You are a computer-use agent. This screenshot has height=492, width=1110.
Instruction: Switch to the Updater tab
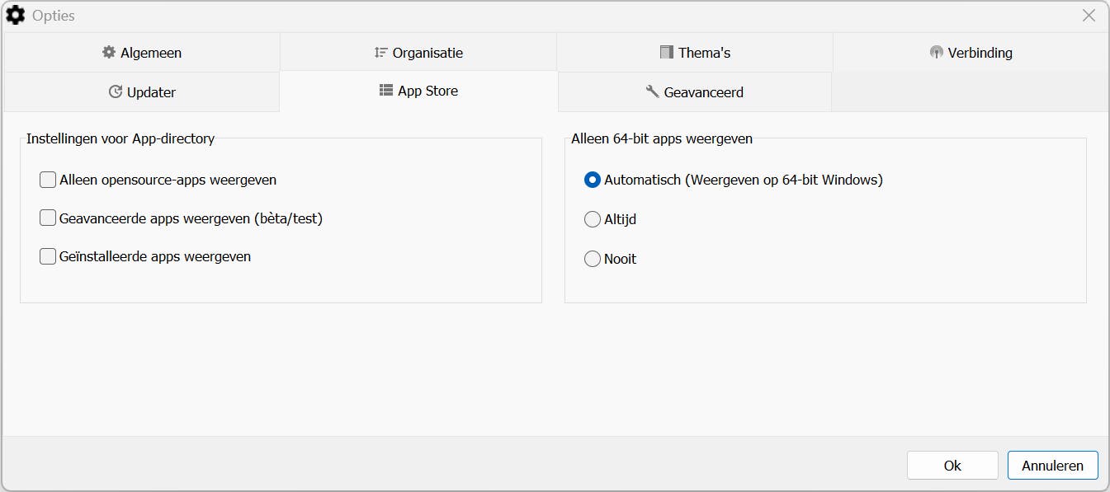pyautogui.click(x=142, y=91)
